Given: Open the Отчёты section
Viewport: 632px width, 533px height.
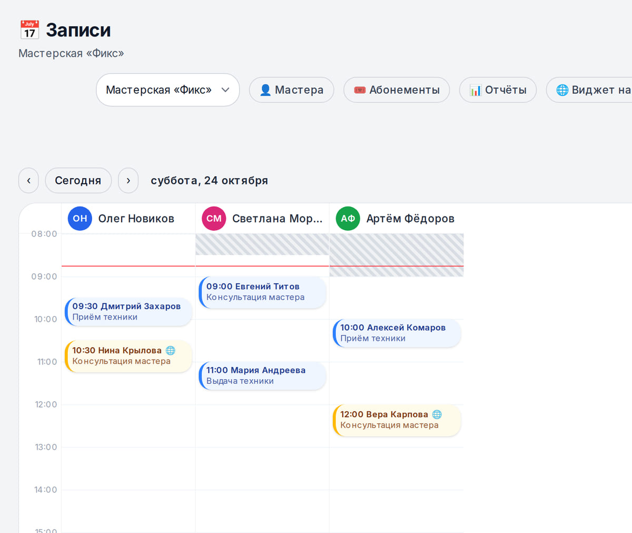Looking at the screenshot, I should click(498, 90).
